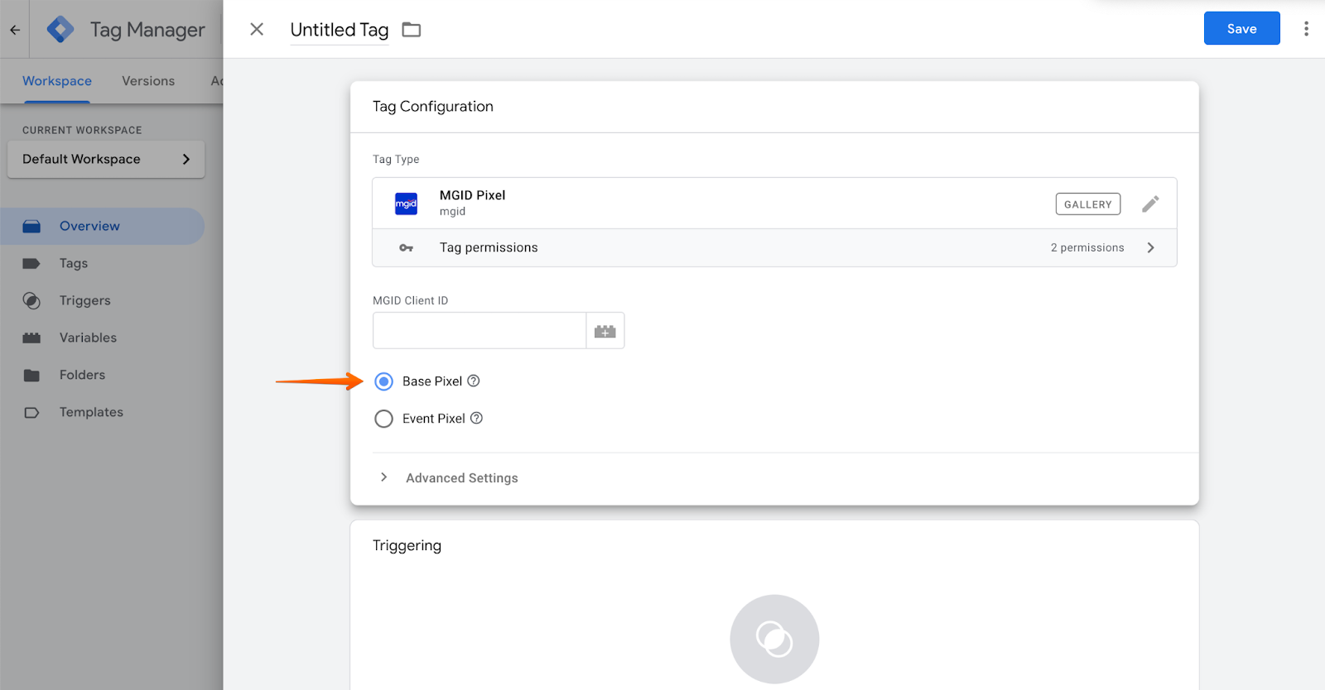Click the Event Pixel help icon
Screen dimensions: 1325x690
[x=477, y=419]
